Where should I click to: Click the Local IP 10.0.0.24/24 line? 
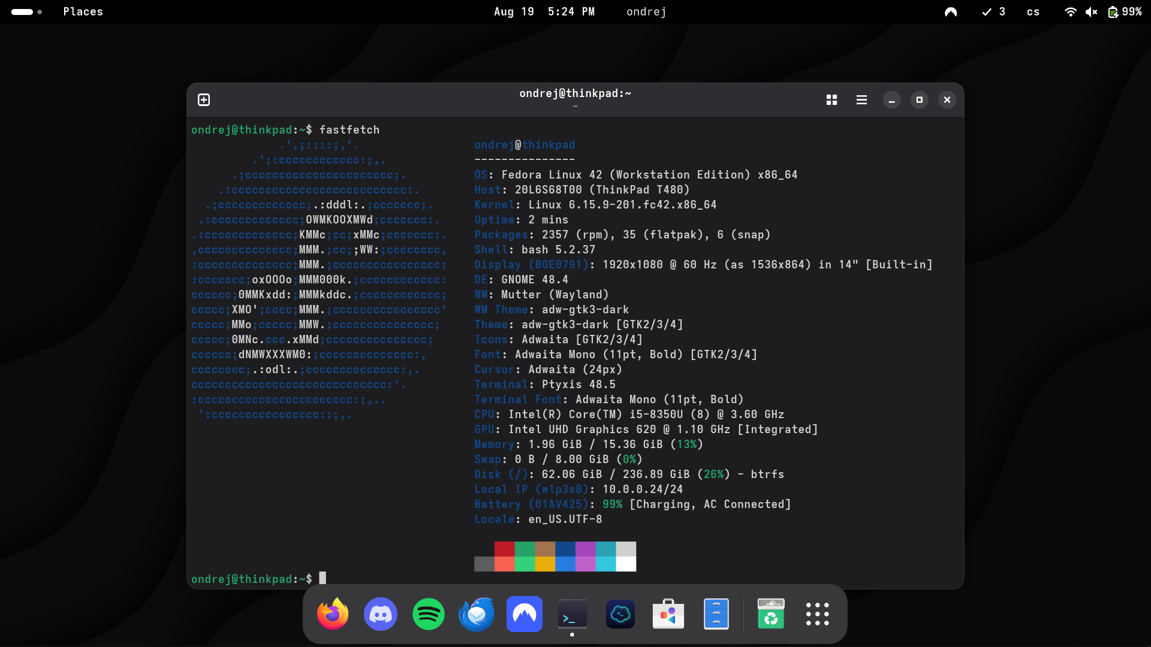[x=578, y=489]
